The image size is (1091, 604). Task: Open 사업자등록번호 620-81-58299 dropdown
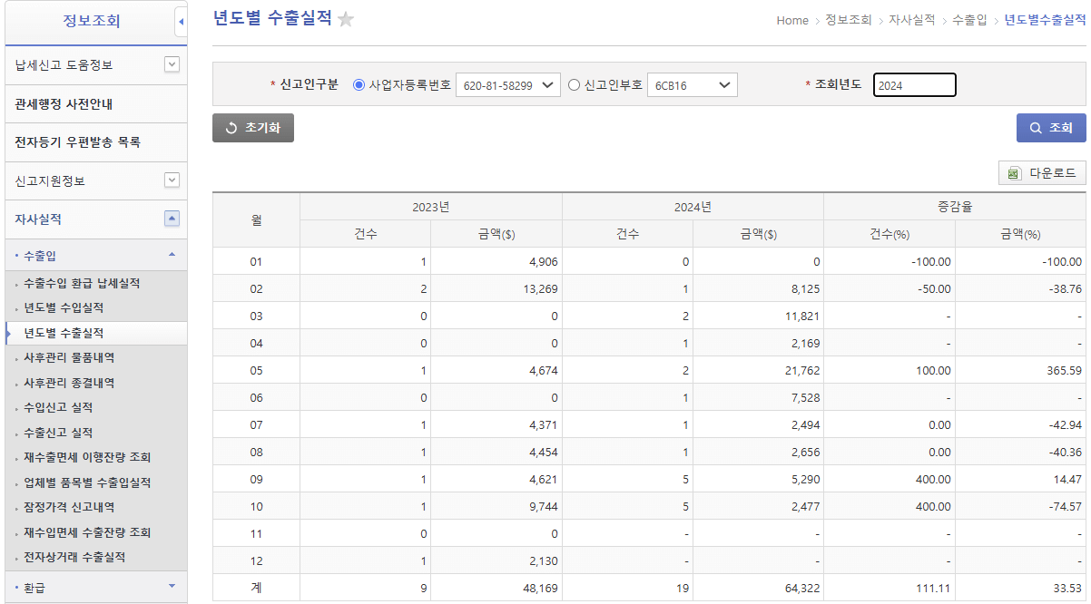(x=508, y=85)
